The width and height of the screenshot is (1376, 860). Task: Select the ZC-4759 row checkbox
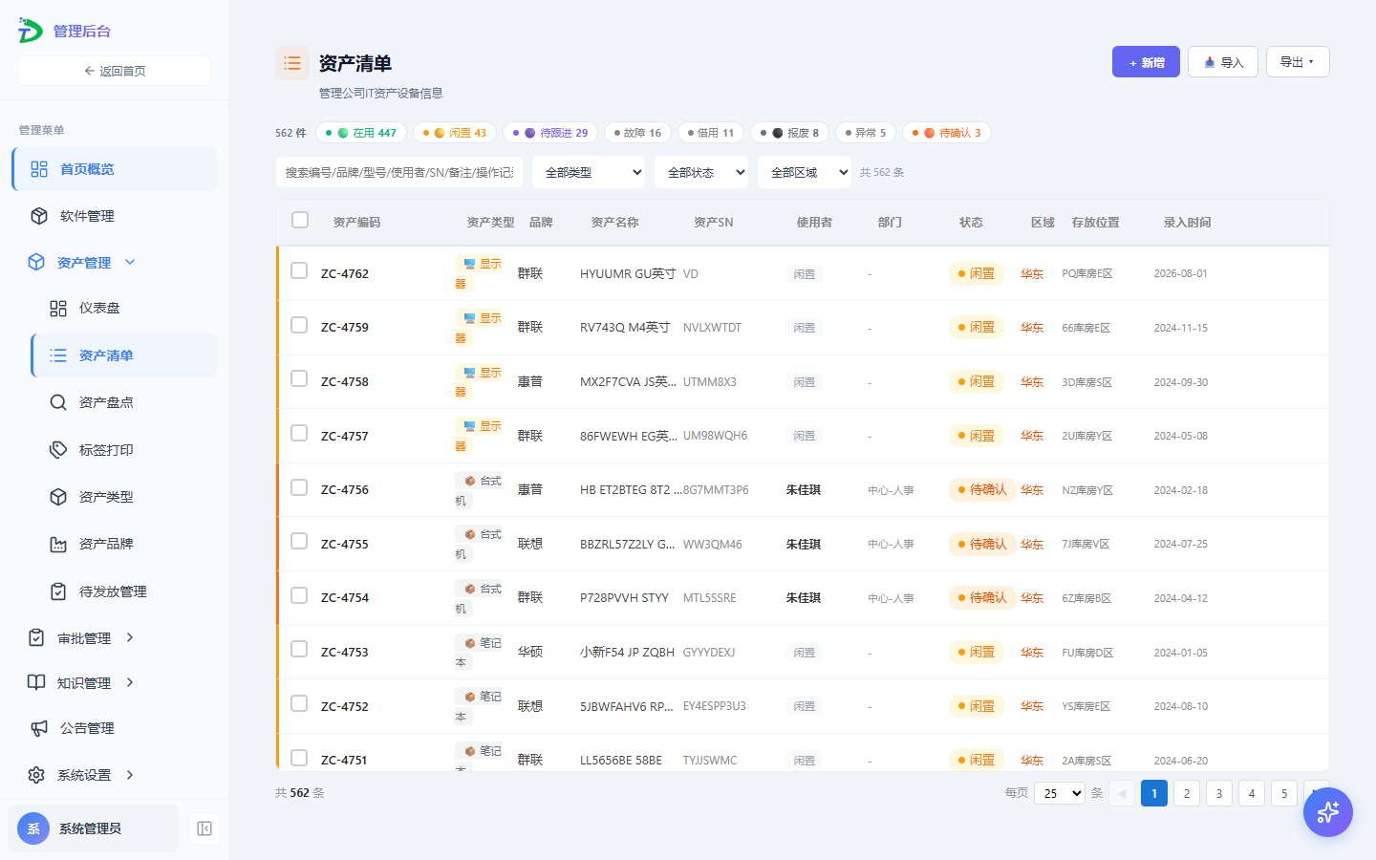tap(299, 325)
